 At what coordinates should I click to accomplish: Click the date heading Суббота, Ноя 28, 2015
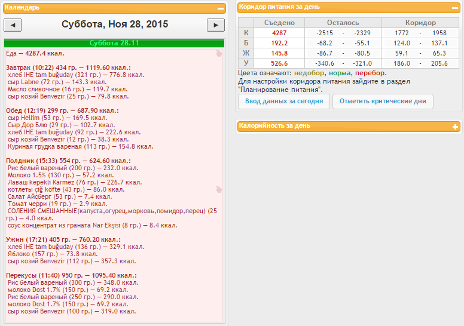[115, 24]
